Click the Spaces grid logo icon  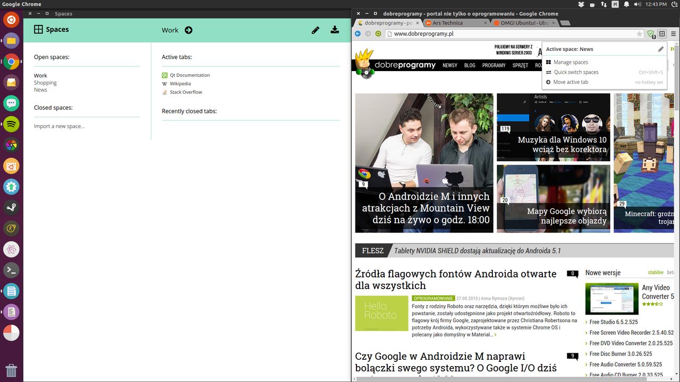point(38,30)
